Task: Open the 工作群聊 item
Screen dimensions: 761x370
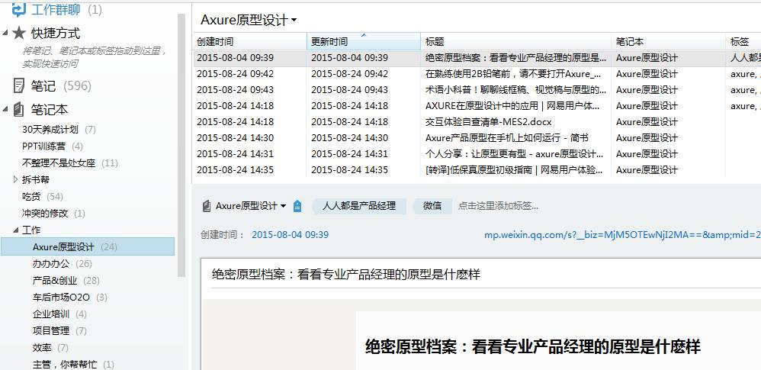Action: tap(67, 8)
